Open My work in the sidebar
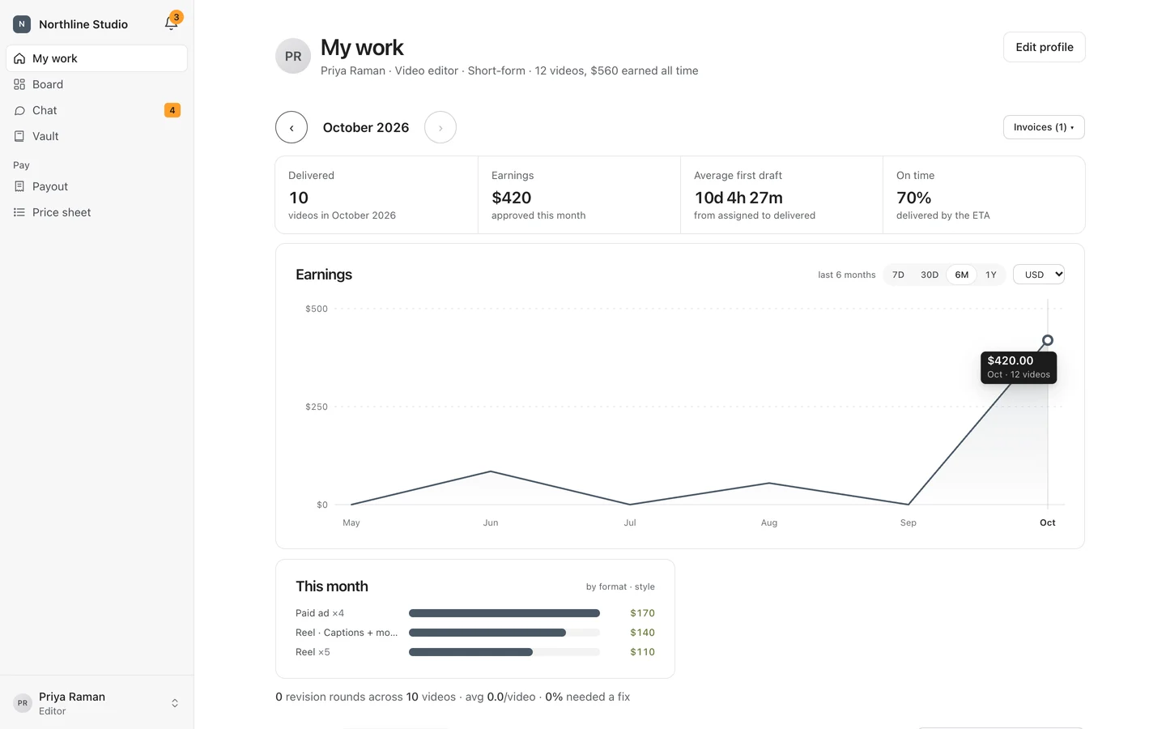Screen dimensions: 1166x729 [x=96, y=58]
